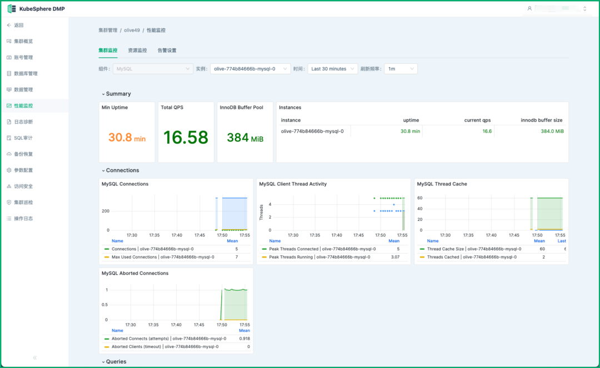Open the Last 30 minutes time dropdown
Viewport: 600px width, 368px height.
[x=333, y=69]
